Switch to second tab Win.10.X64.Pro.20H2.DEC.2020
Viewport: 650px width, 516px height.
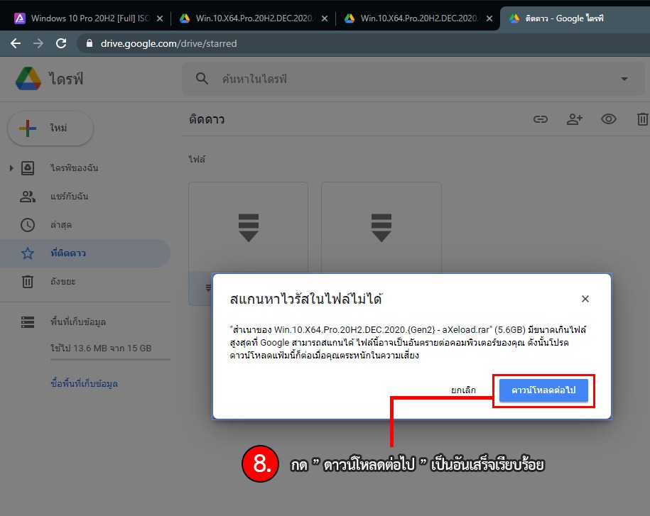[x=247, y=18]
